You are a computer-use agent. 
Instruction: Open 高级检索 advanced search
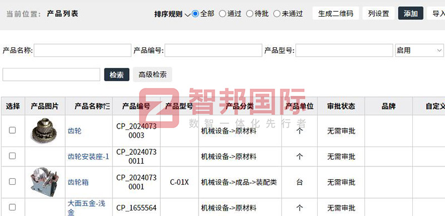click(x=152, y=75)
